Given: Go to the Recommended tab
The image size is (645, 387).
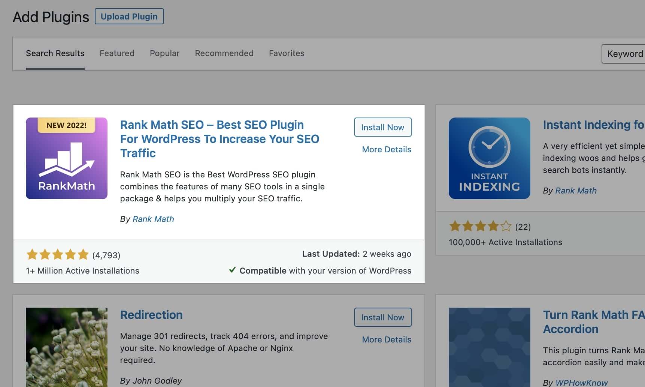Looking at the screenshot, I should click(x=224, y=53).
